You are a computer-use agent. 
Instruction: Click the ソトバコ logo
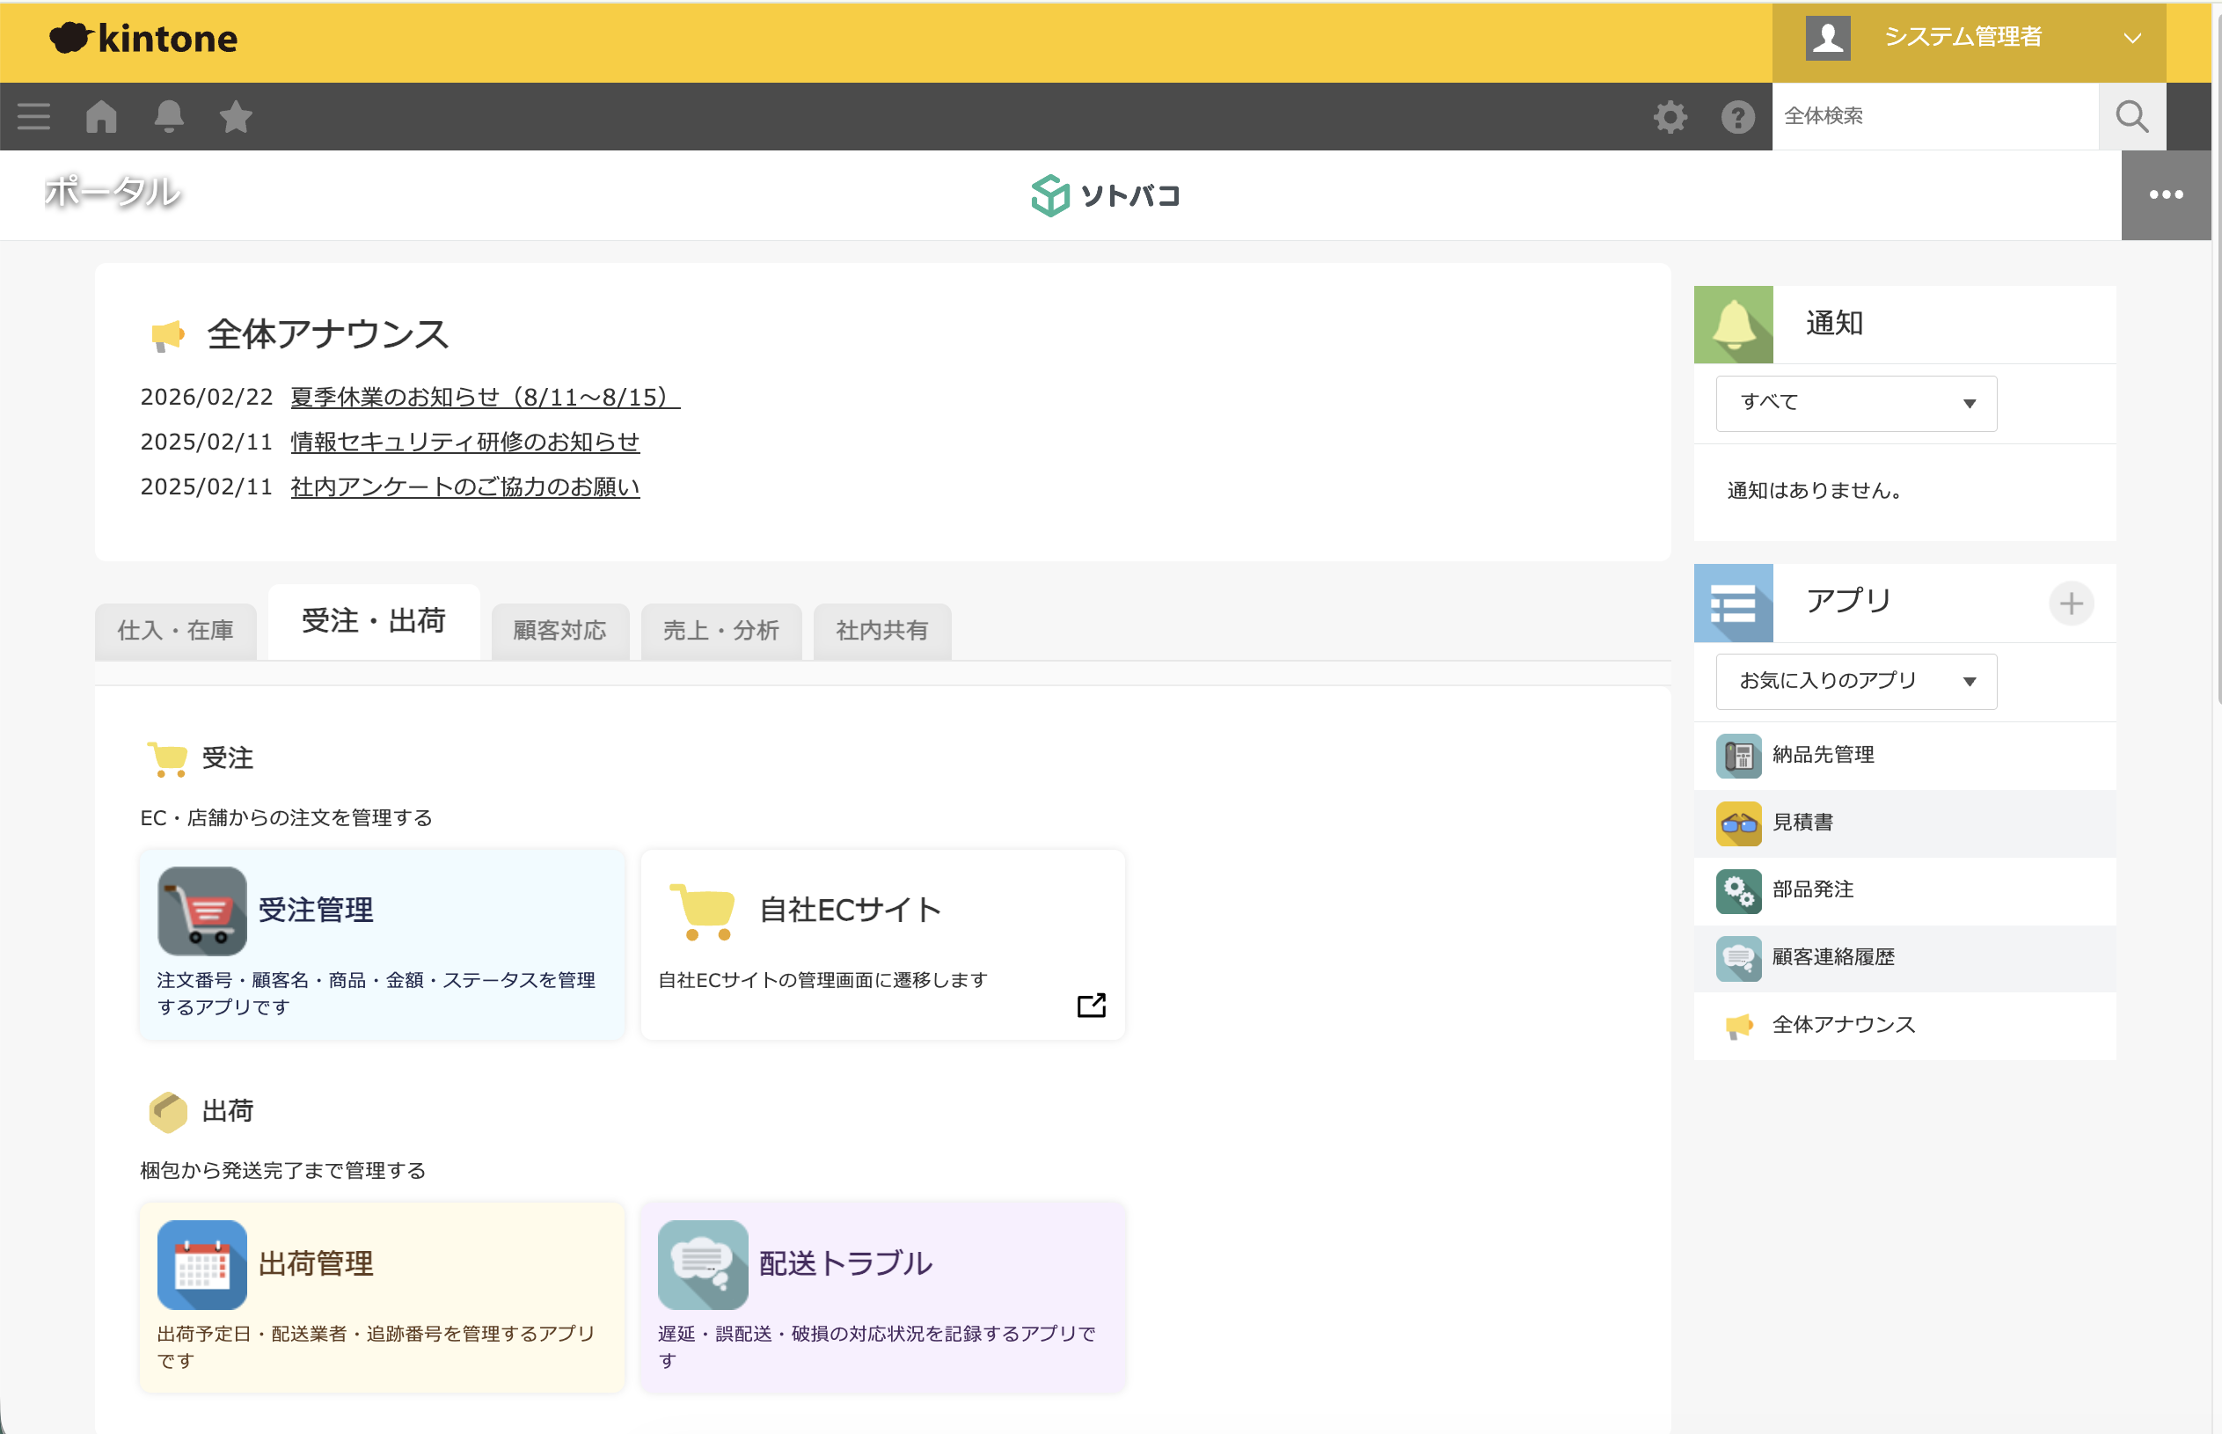tap(1106, 194)
